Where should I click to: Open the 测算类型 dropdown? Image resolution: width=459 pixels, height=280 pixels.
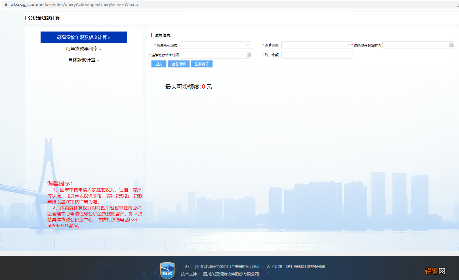point(315,45)
